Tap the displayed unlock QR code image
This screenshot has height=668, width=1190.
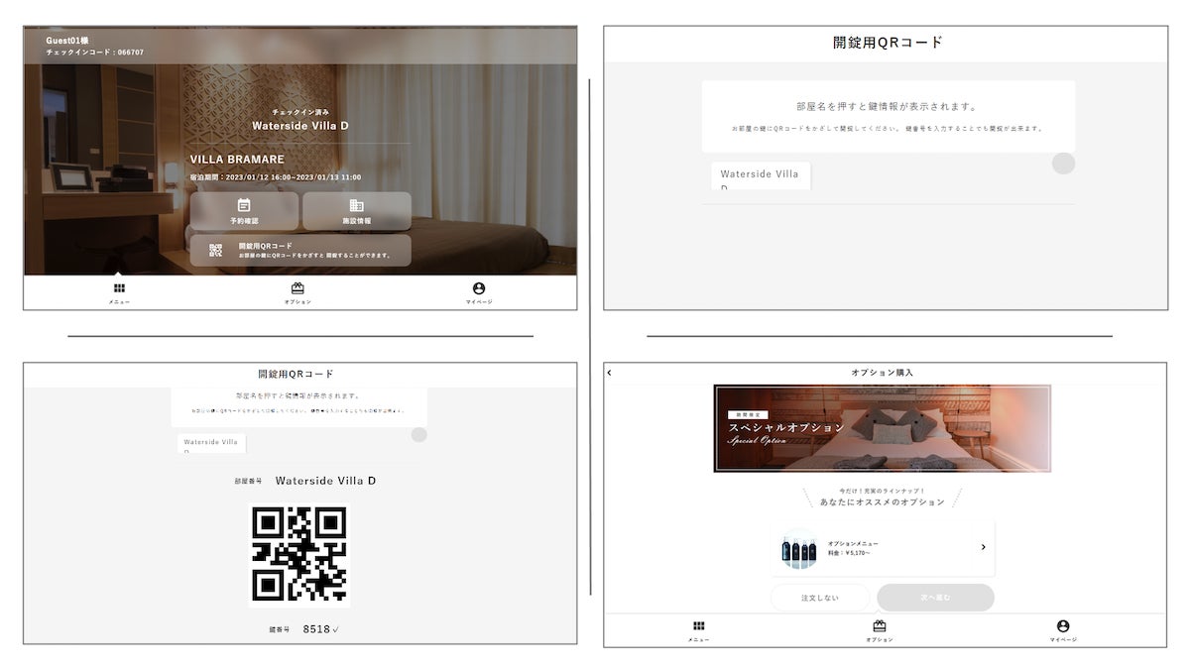click(299, 554)
